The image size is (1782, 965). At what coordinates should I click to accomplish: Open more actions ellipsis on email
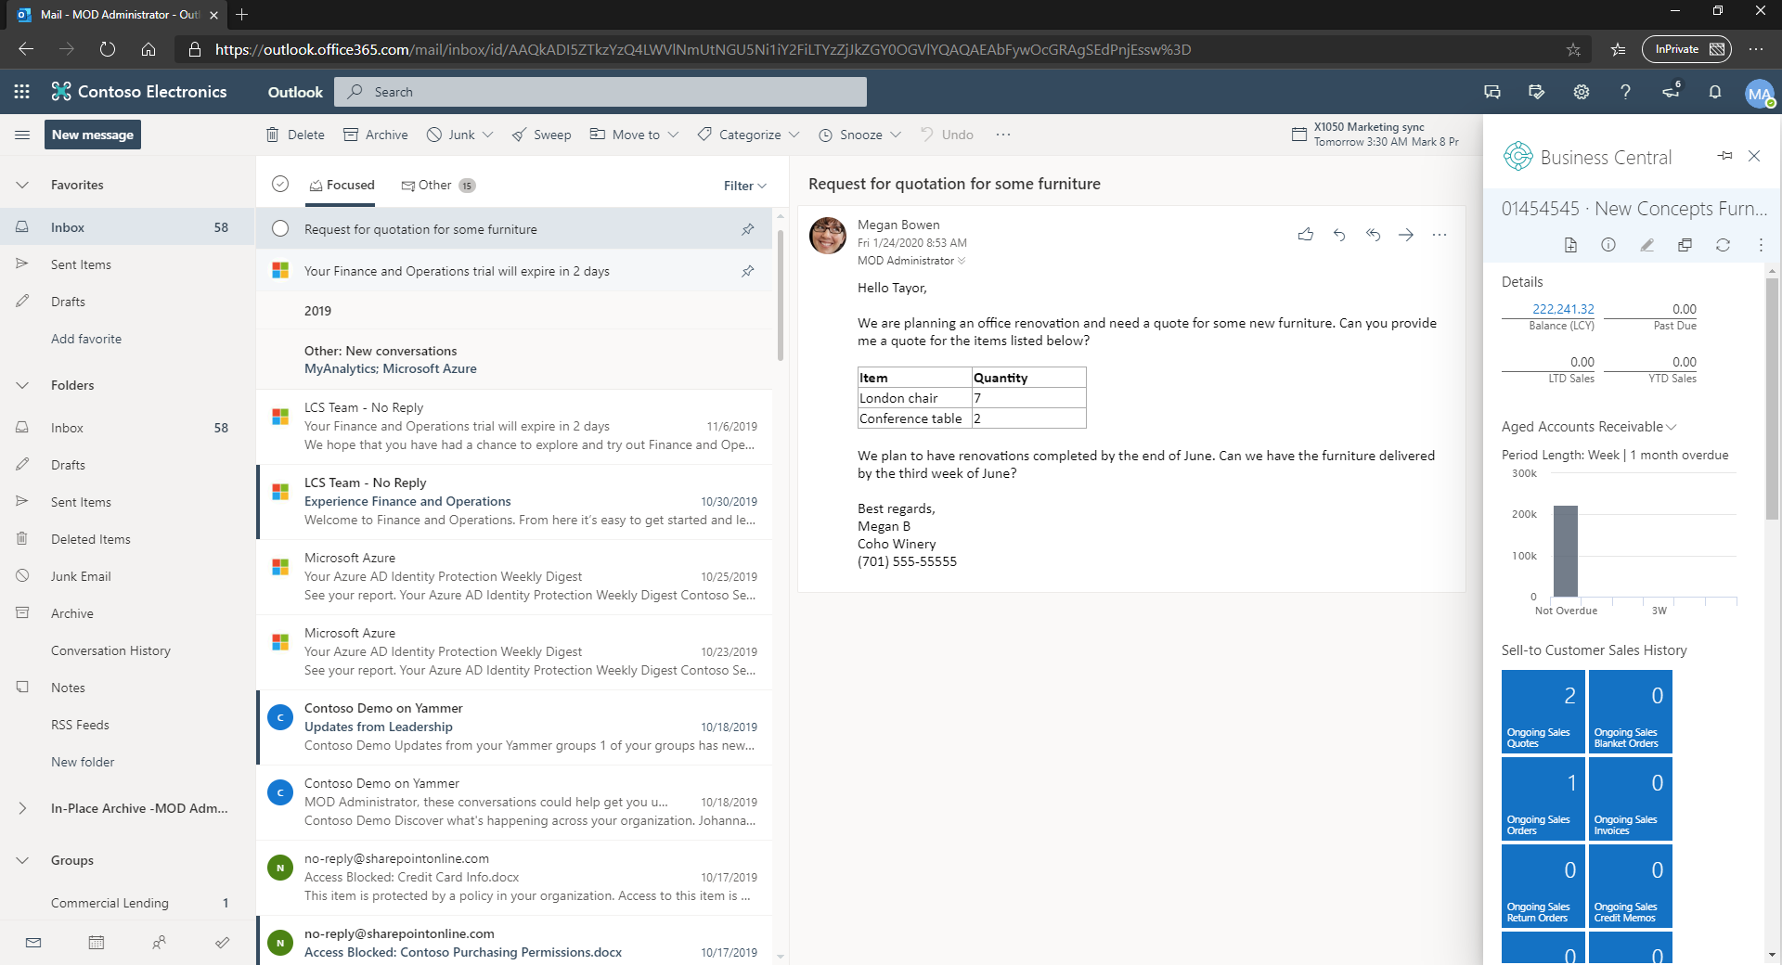[x=1440, y=235]
